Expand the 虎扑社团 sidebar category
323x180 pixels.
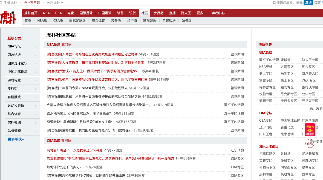(22, 122)
